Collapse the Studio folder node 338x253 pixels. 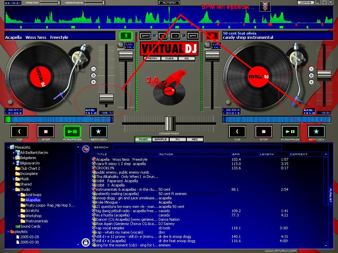click(14, 189)
